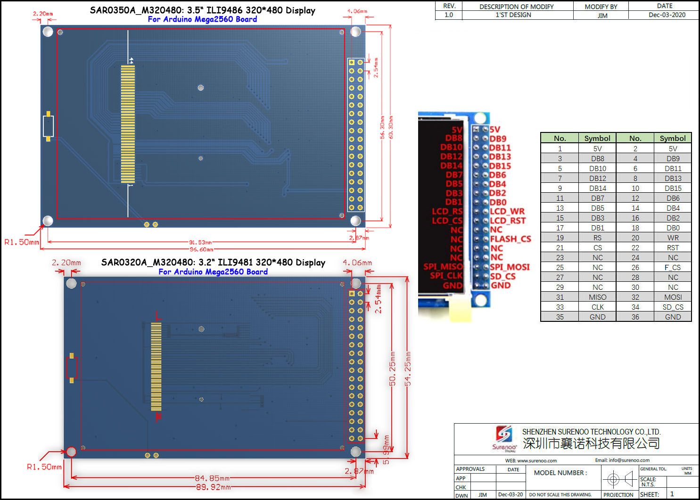
Task: Click the projection symbol in title block
Action: 619,479
